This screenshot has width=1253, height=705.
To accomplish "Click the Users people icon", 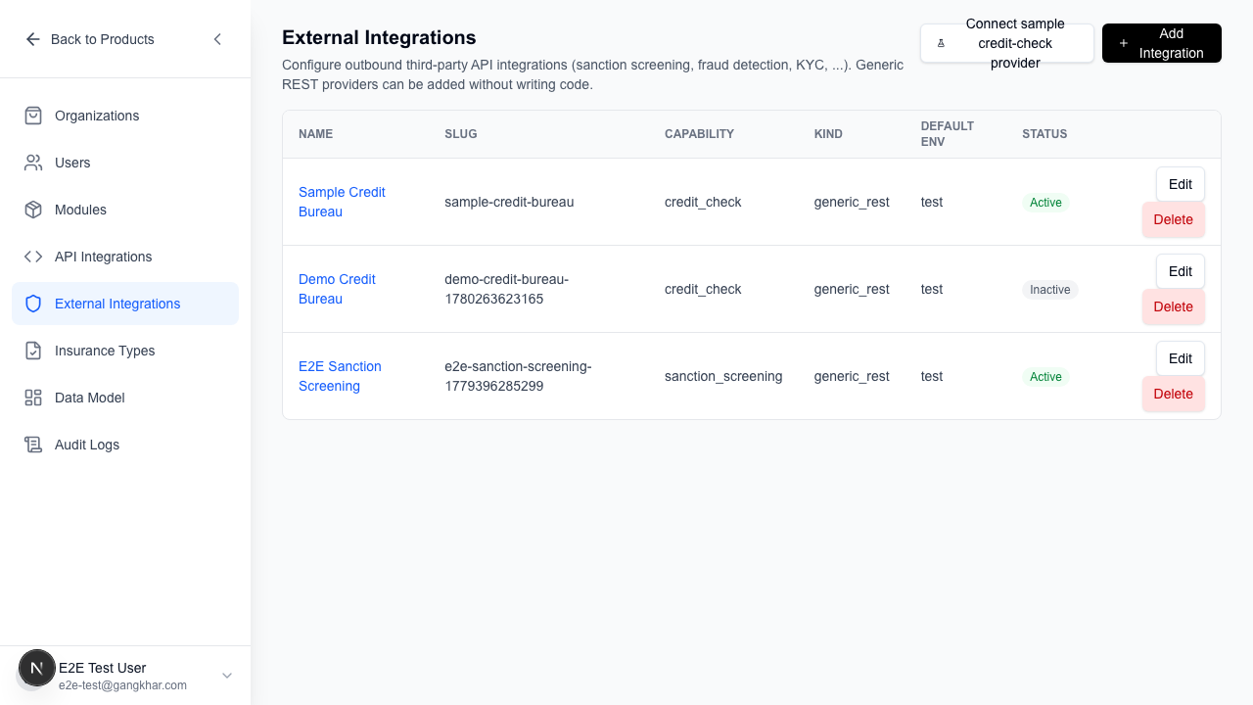I will (33, 163).
